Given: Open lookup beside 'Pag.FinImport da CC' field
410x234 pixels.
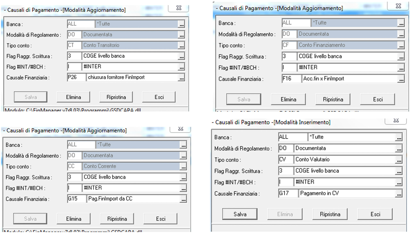Looking at the screenshot, I should click(x=183, y=199).
